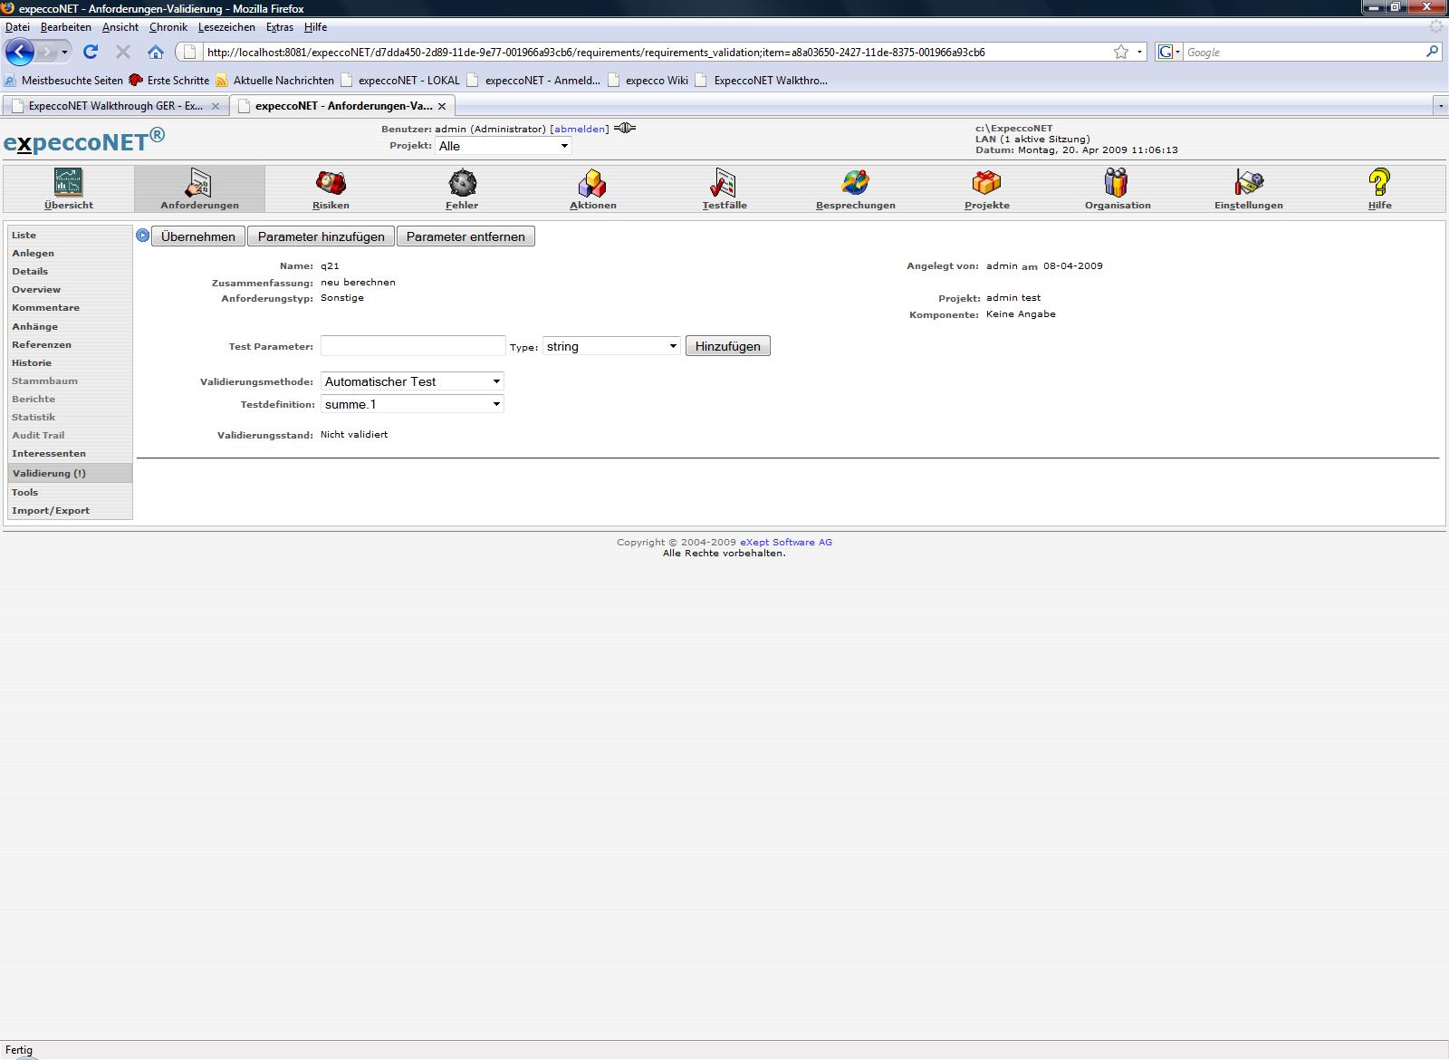Click the Übernehmen button

(197, 236)
